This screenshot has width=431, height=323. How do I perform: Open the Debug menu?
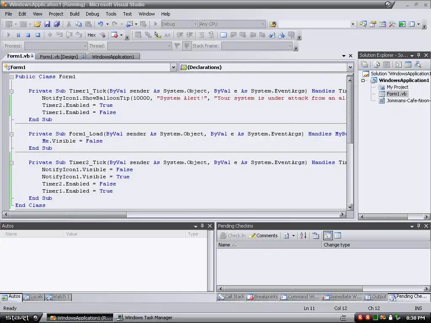92,14
